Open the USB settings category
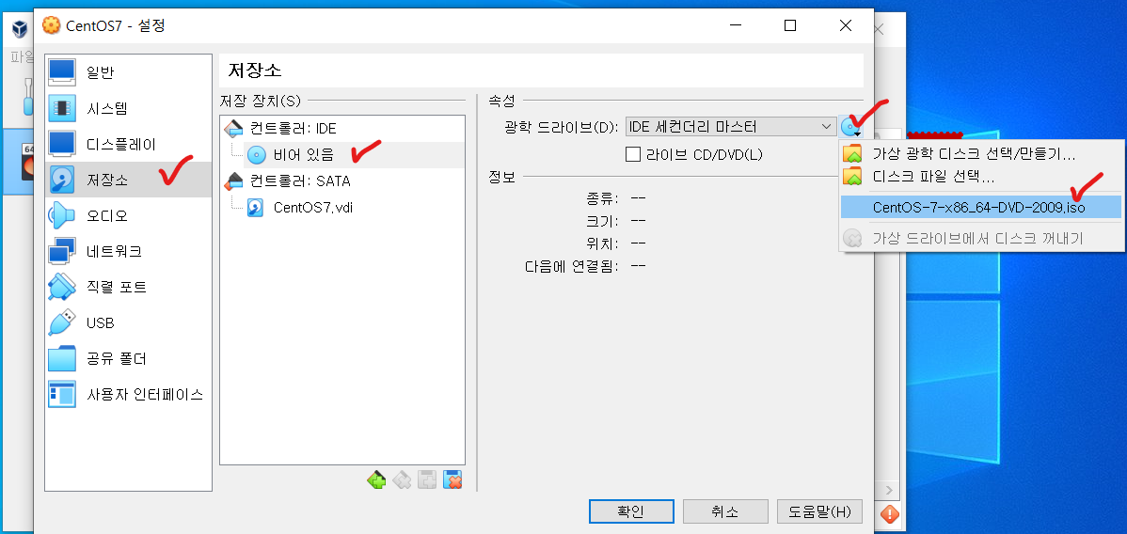 coord(128,322)
